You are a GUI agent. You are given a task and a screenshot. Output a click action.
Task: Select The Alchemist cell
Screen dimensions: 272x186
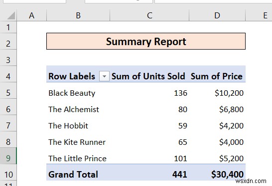coord(78,107)
